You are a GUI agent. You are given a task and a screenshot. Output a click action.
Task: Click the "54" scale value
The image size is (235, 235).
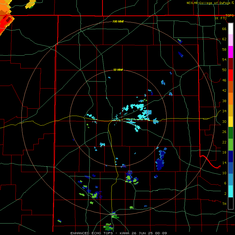[224, 60]
